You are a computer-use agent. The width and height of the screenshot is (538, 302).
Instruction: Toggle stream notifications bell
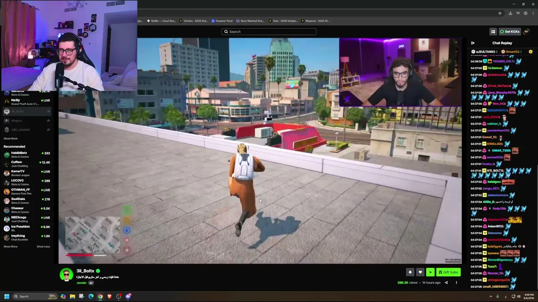[x=410, y=272]
